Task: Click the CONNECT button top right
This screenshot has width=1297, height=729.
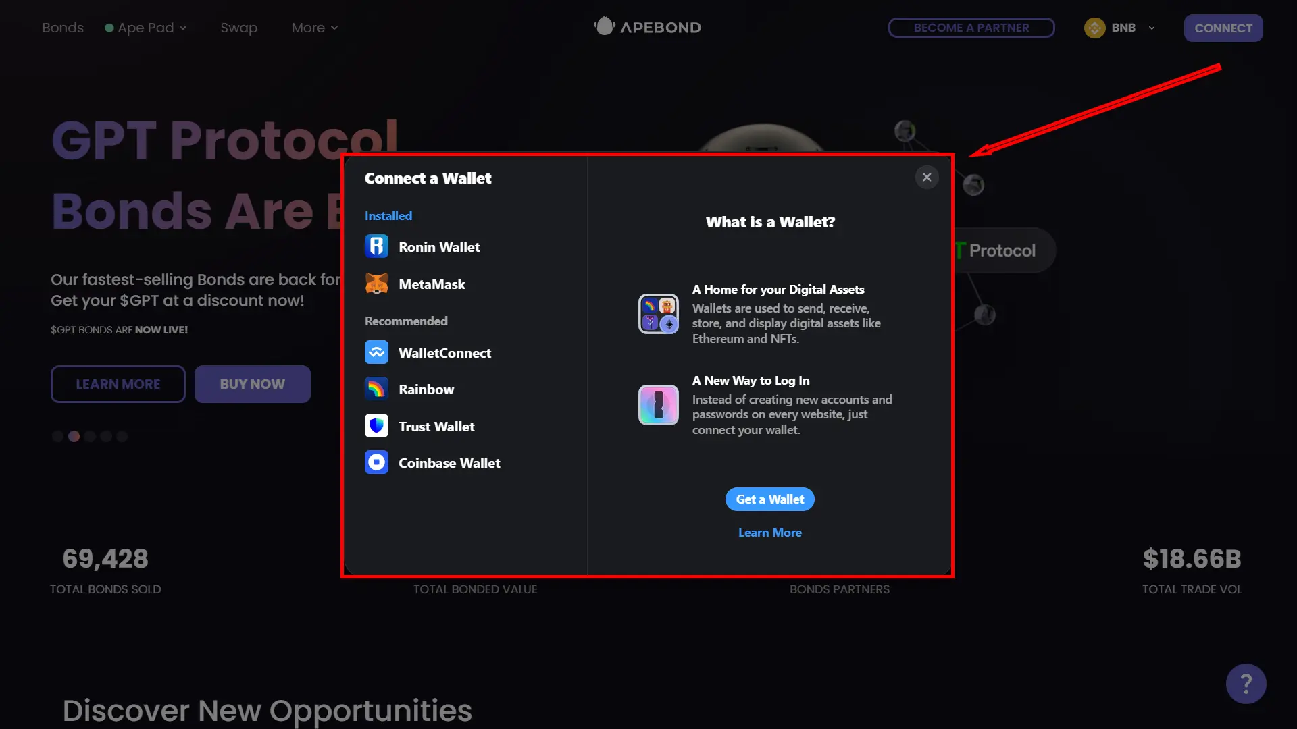Action: point(1223,28)
